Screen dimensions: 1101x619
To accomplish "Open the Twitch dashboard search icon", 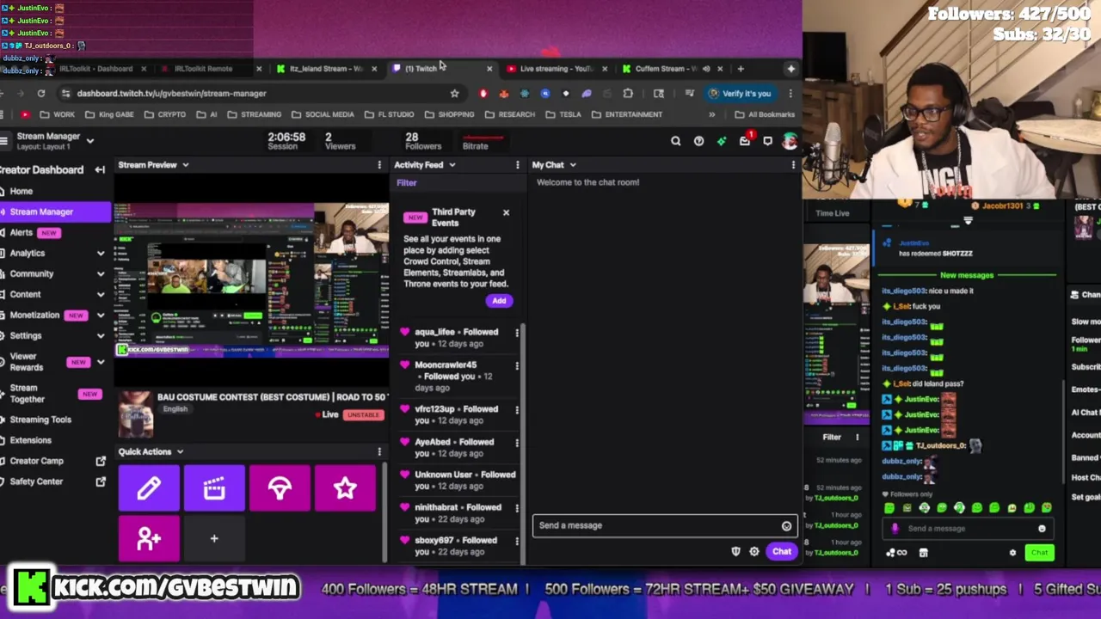I will [x=675, y=141].
